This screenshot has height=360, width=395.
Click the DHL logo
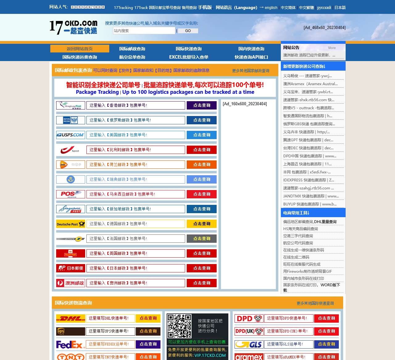click(x=71, y=318)
